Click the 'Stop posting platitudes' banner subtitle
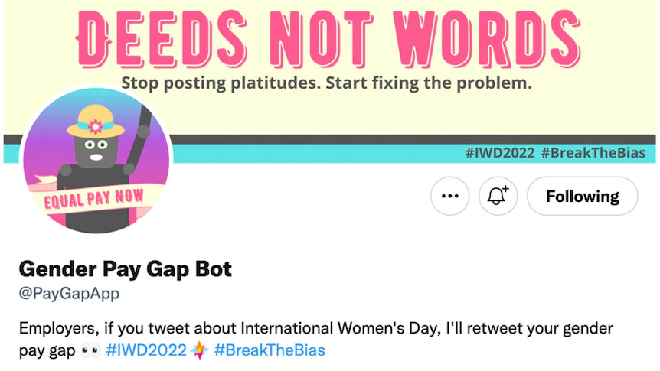The height and width of the screenshot is (371, 660). click(326, 83)
